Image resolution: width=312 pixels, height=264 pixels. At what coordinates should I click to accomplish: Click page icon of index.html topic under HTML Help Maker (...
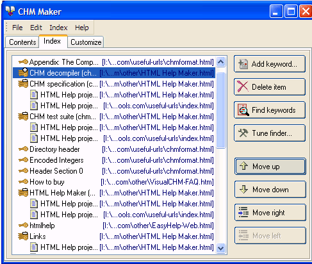click(x=34, y=214)
